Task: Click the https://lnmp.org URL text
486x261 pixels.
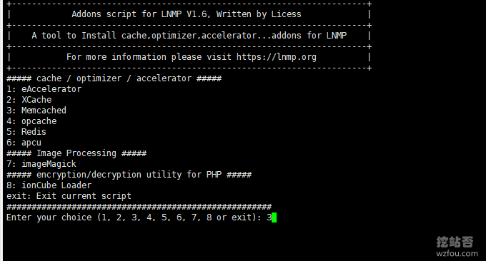Action: pyautogui.click(x=276, y=57)
